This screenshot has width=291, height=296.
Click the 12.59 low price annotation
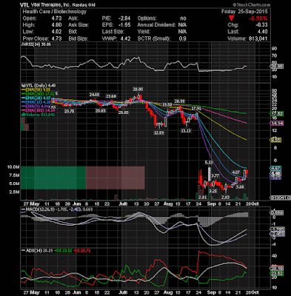159,132
